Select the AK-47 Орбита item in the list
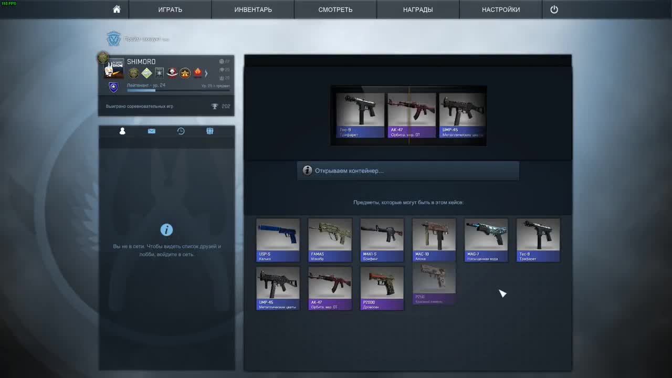The image size is (672, 378). (330, 288)
